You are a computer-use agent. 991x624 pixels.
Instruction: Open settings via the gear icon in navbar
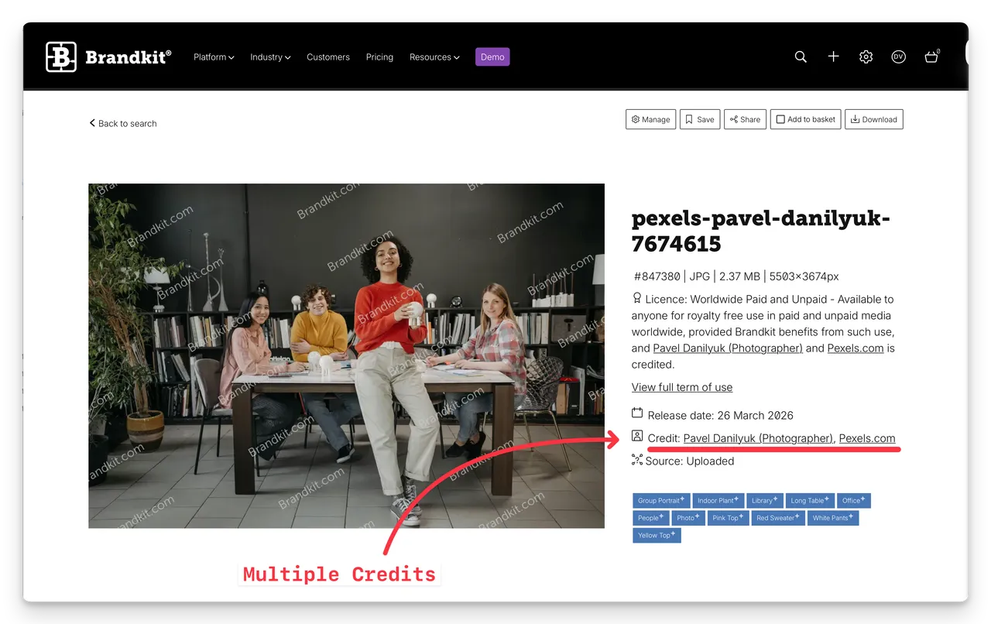pyautogui.click(x=866, y=57)
